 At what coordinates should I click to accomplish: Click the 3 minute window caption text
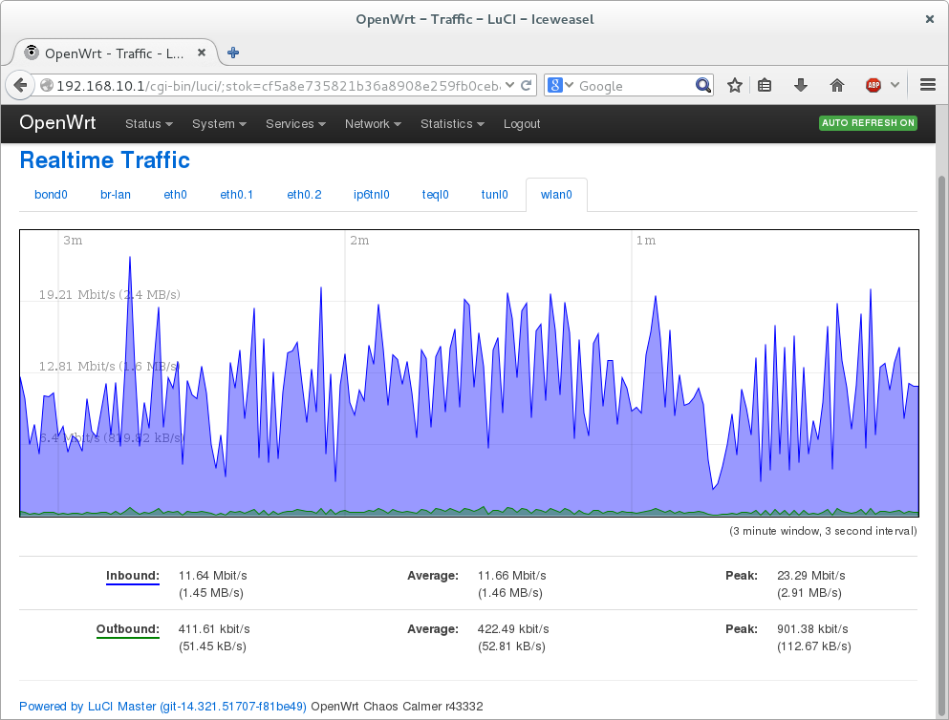[823, 531]
